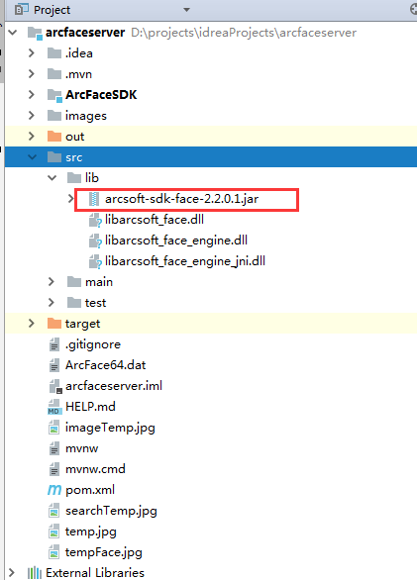Expand the test folder
The height and width of the screenshot is (580, 417).
click(x=52, y=303)
